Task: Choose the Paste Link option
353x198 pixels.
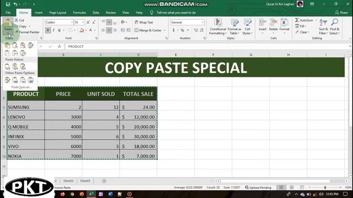Action: (x=15, y=80)
